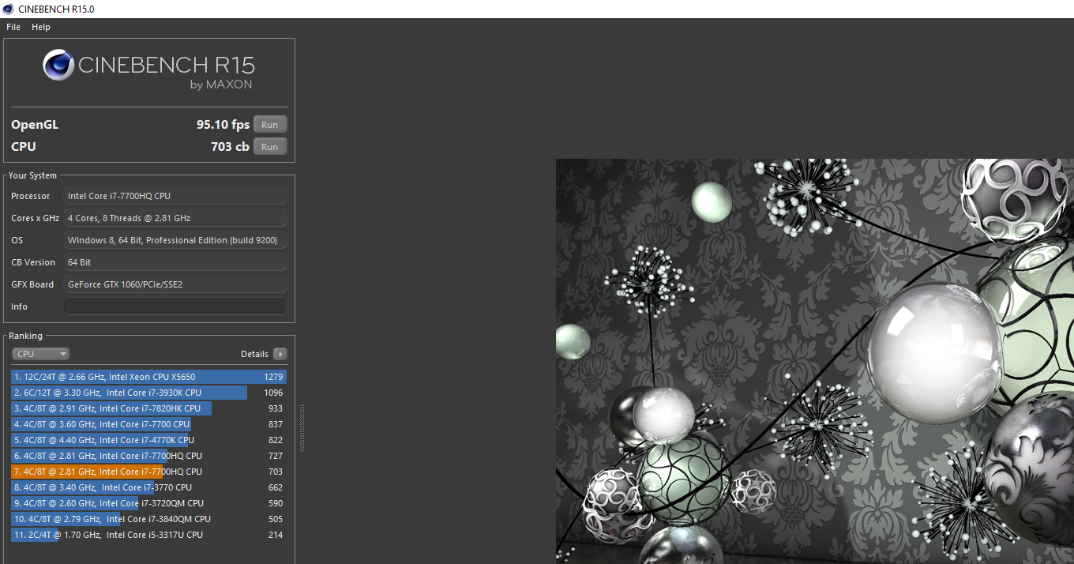
Task: Click the 703 cb CPU score
Action: [230, 146]
